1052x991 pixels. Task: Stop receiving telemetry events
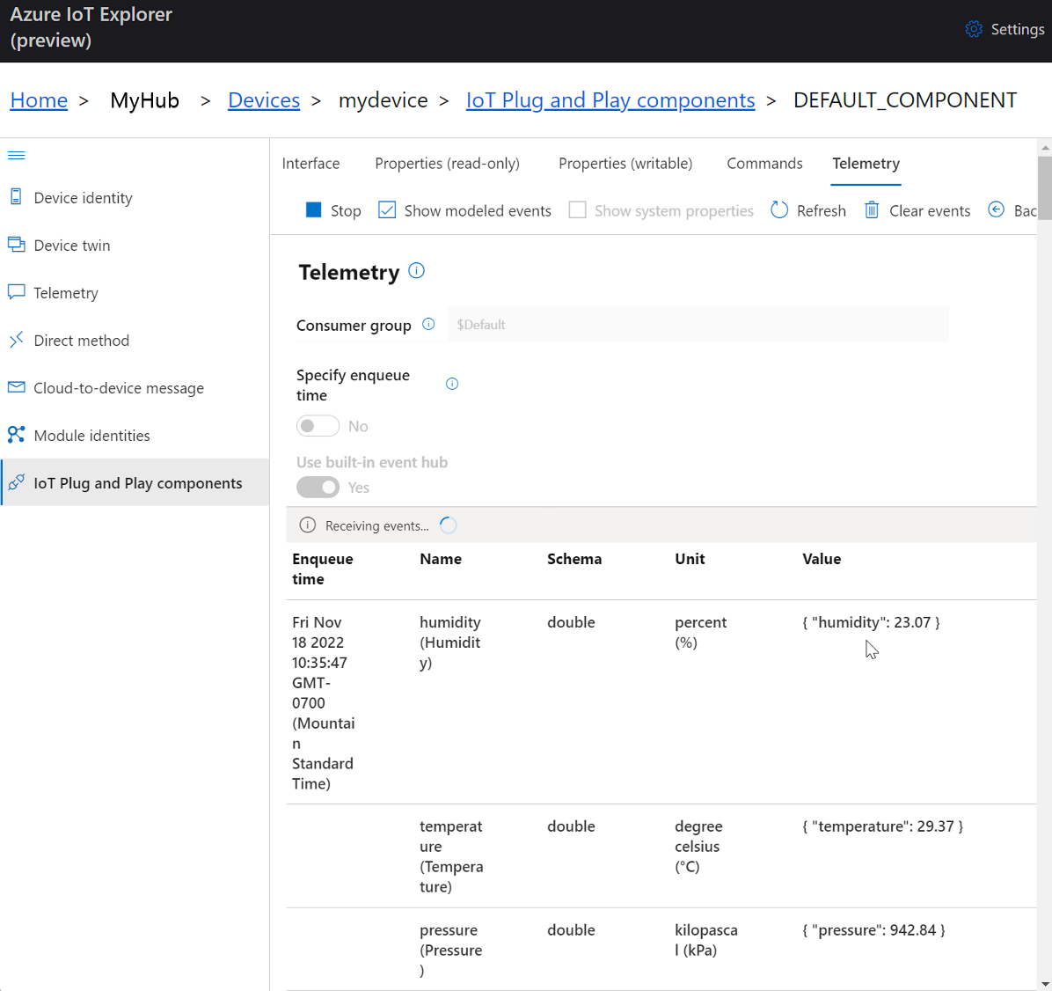(314, 209)
